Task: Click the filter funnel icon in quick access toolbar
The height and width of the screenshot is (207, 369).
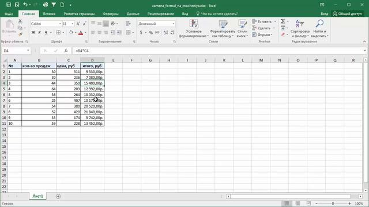Action: [54, 5]
